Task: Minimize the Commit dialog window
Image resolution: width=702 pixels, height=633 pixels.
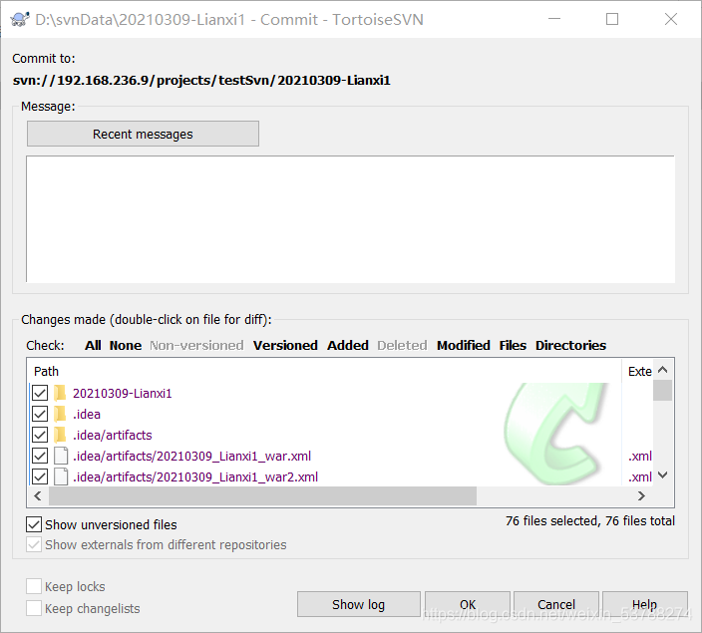Action: 554,19
